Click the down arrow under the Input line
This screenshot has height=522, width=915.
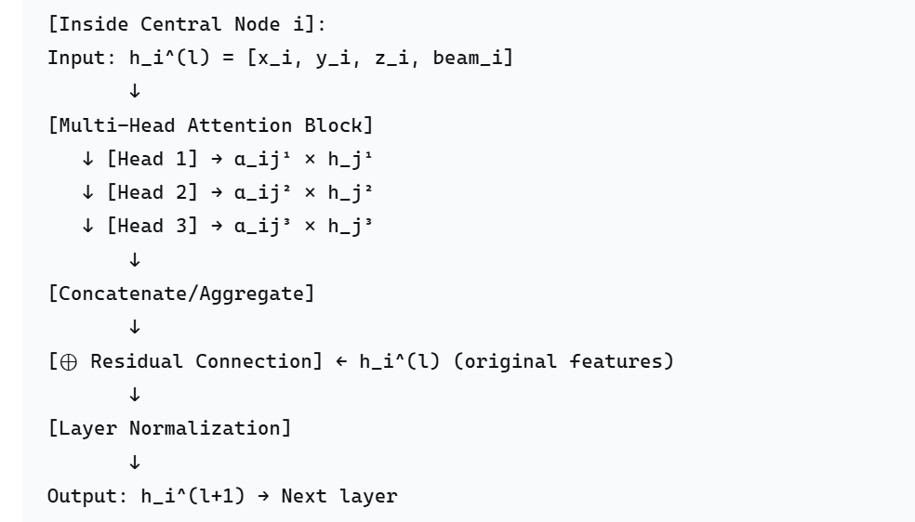pos(135,91)
